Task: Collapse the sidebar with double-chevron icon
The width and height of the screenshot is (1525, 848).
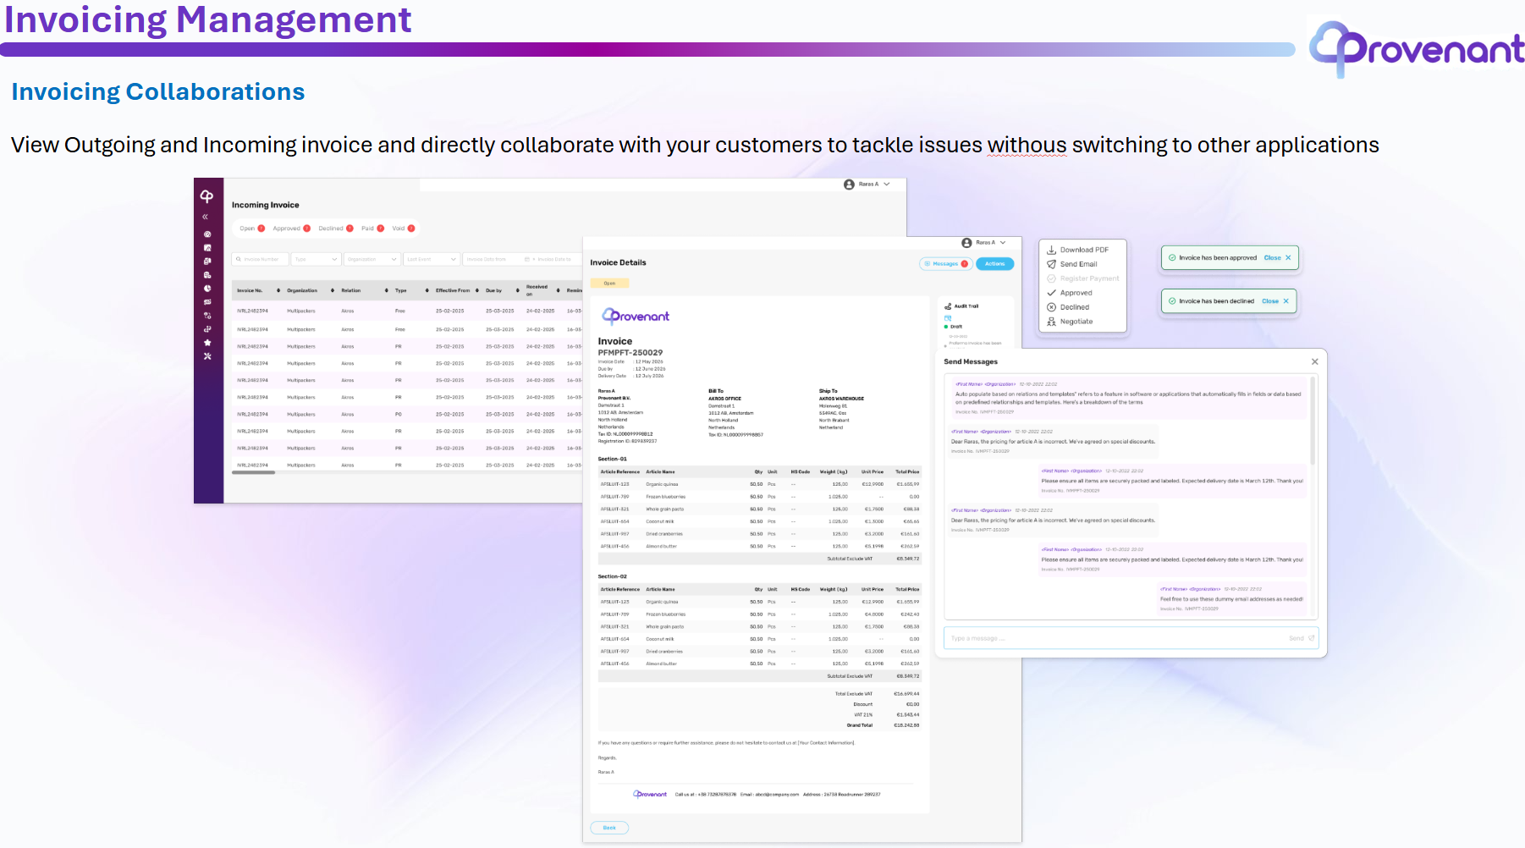Action: pyautogui.click(x=205, y=218)
